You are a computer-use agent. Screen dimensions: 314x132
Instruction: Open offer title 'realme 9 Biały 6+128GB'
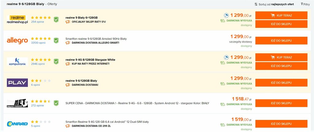(82, 17)
